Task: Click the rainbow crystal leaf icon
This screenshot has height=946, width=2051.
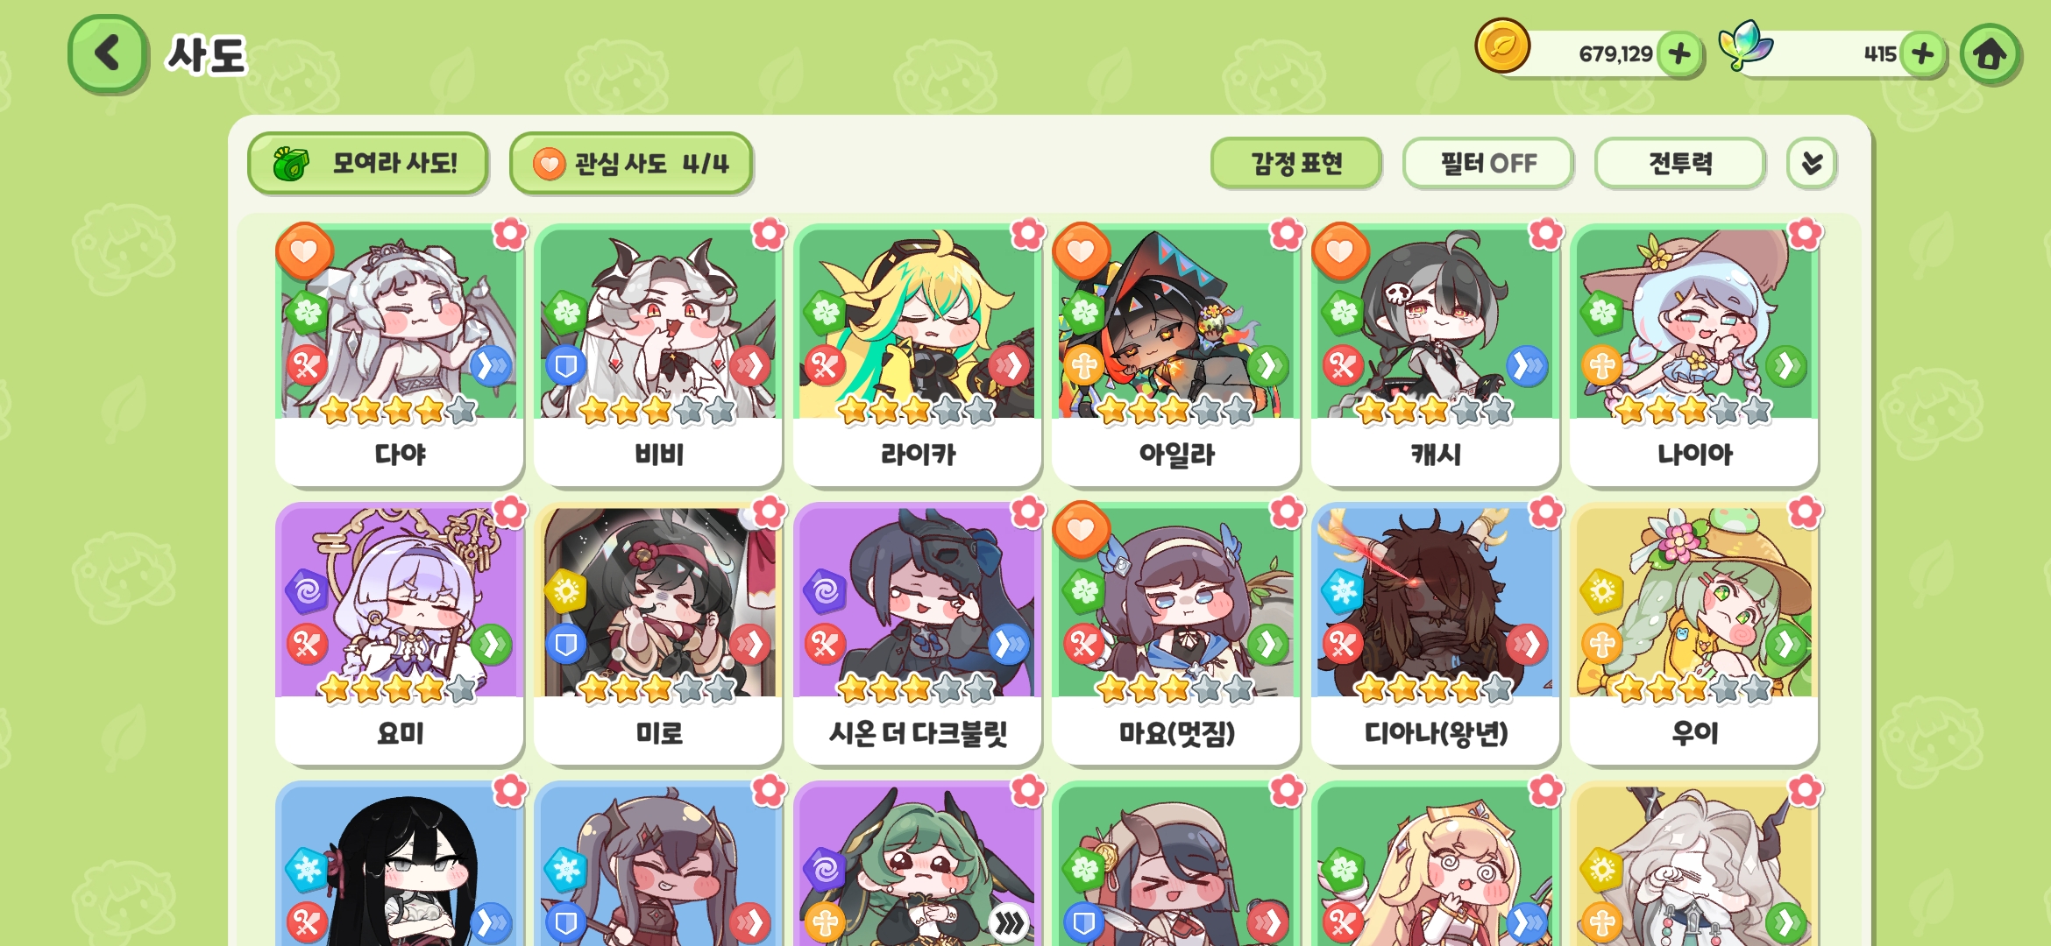Action: (1744, 46)
